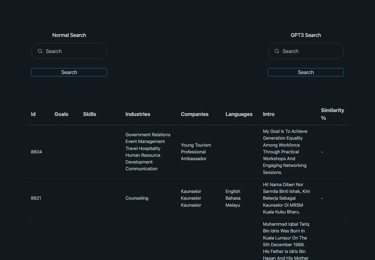Click the intro starting Muhammad Iqbal Tariq

286,241
